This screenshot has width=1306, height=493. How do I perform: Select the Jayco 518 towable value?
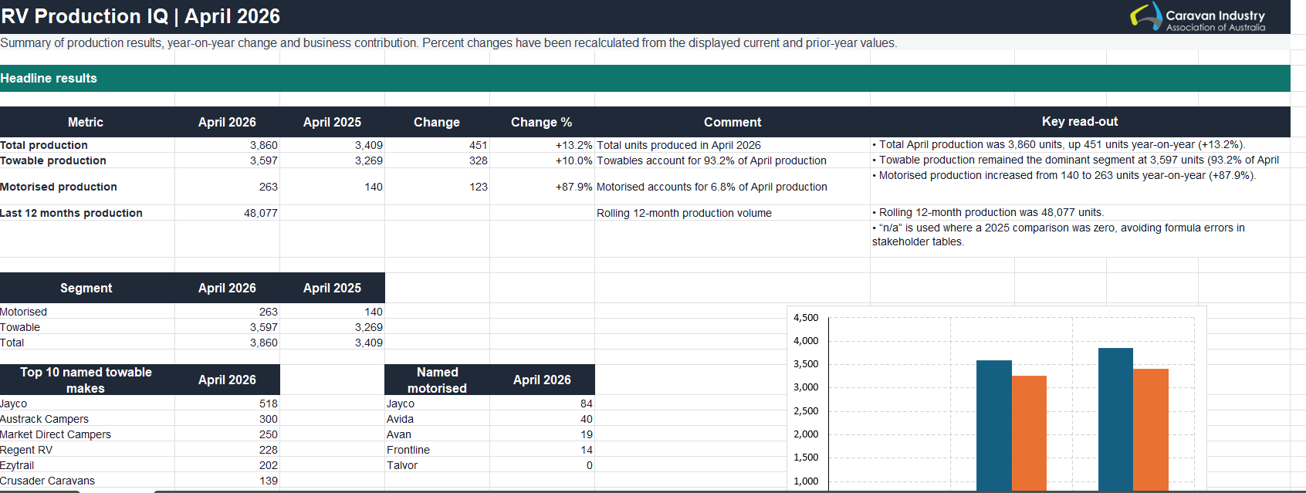coord(269,404)
